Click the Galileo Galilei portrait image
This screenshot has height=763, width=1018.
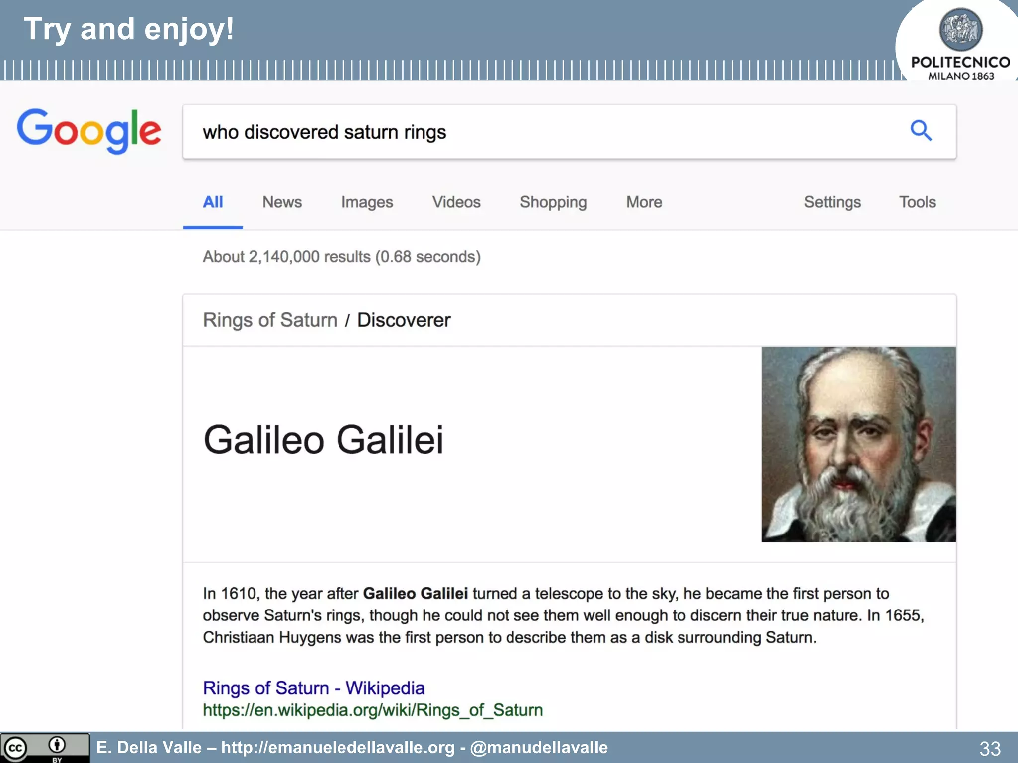[x=858, y=444]
